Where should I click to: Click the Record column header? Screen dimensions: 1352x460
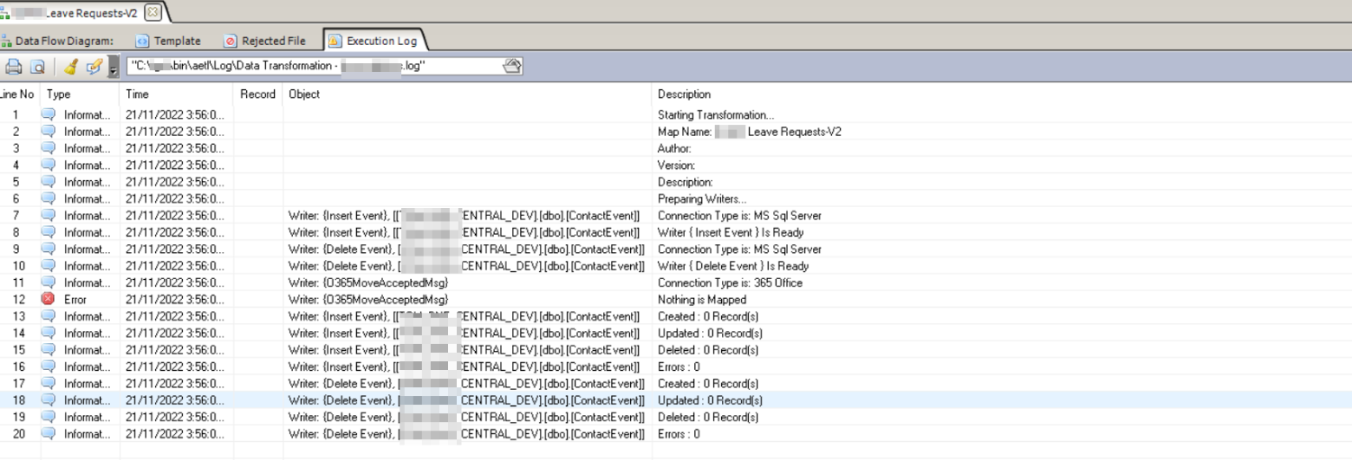click(x=258, y=94)
